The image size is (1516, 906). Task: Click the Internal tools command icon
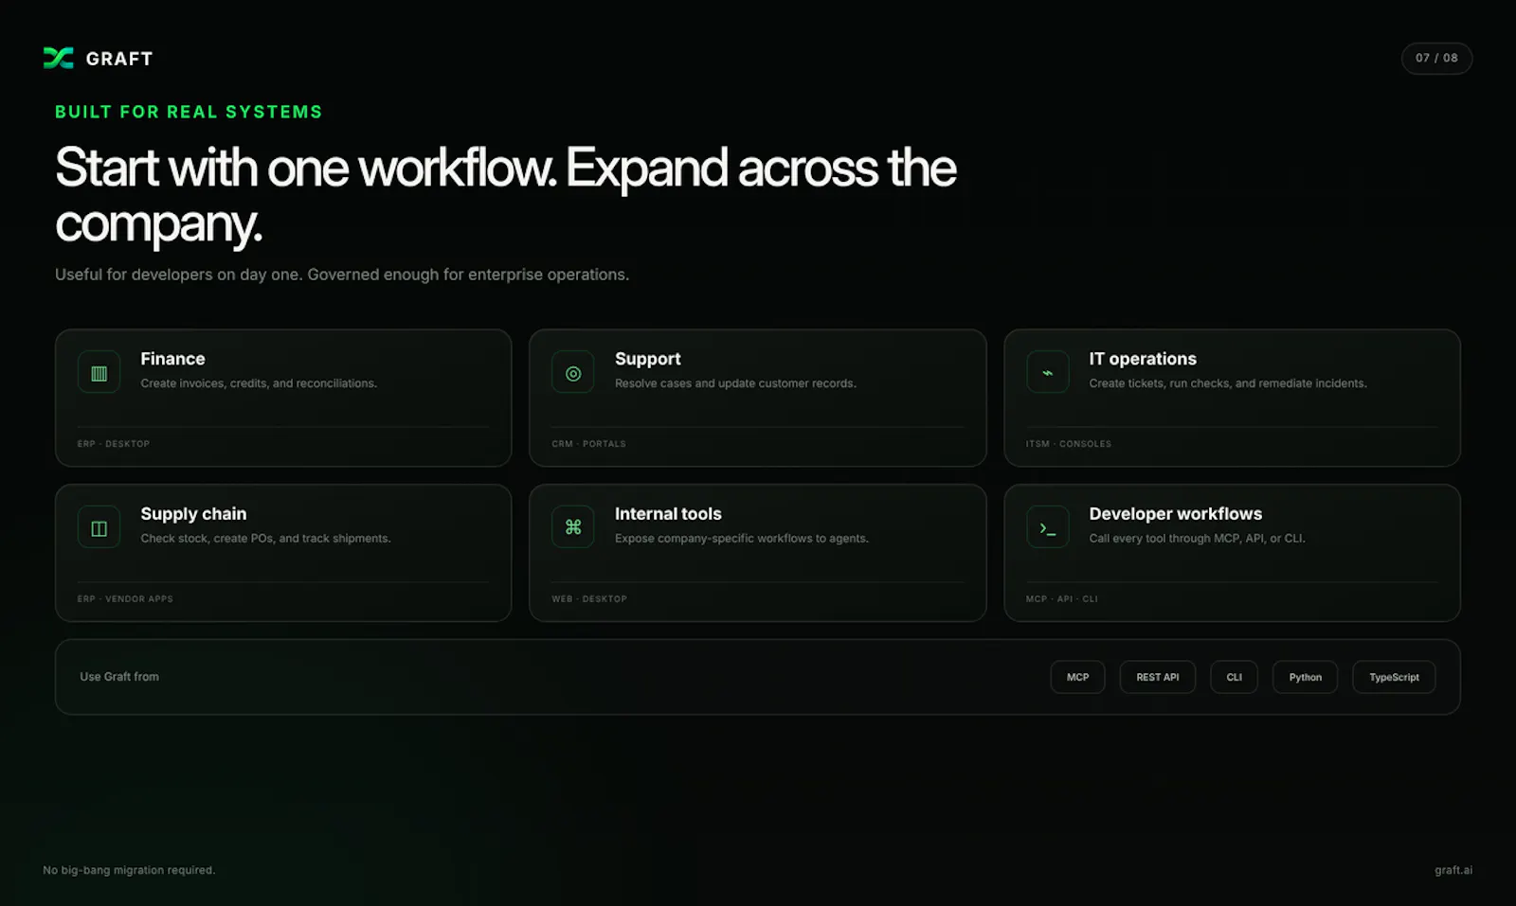click(573, 527)
